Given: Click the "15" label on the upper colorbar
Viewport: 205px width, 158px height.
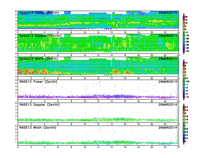Looking at the screenshot, I should (186, 20).
